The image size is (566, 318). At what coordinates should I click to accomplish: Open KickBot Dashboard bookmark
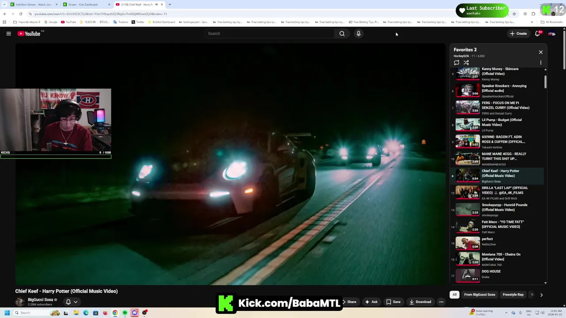162,22
